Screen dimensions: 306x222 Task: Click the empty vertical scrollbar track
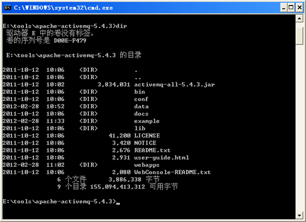tap(299, 128)
